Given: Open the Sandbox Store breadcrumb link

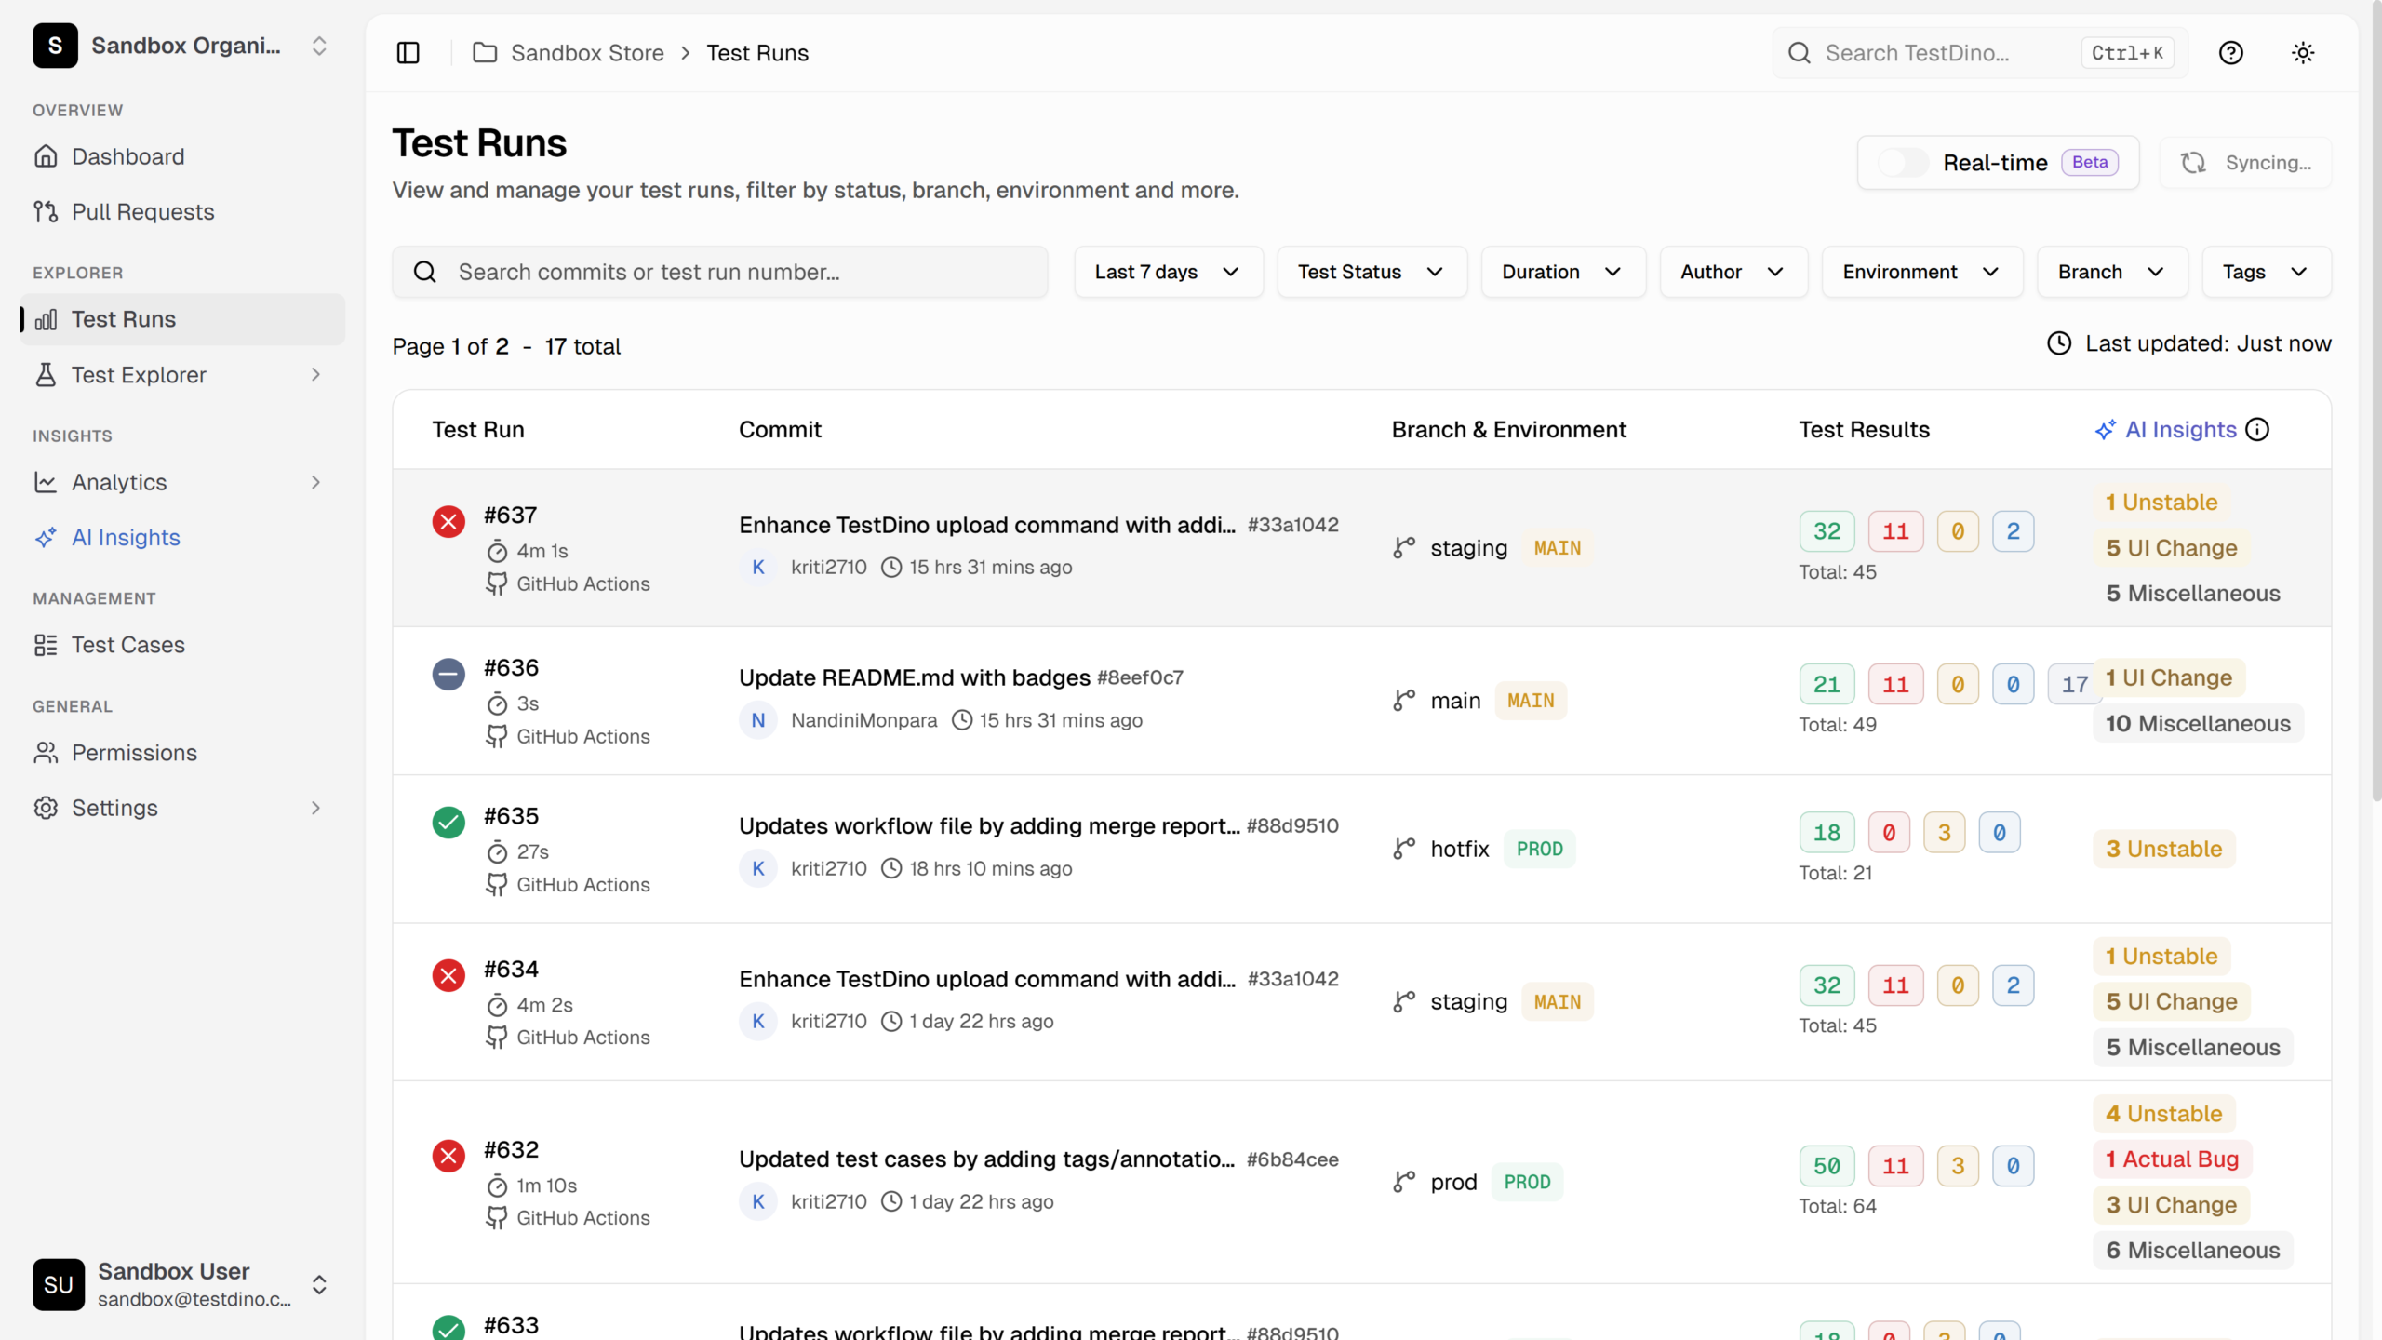Looking at the screenshot, I should 586,53.
